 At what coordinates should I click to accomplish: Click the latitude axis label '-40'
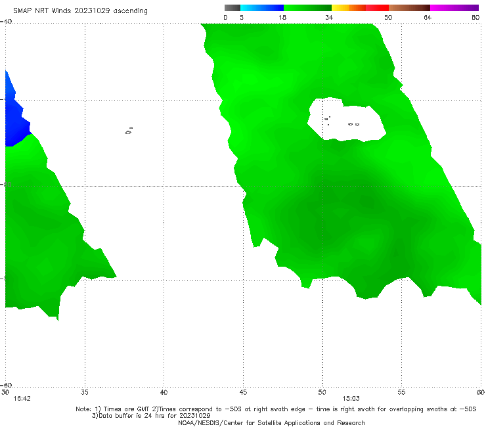[x=6, y=22]
